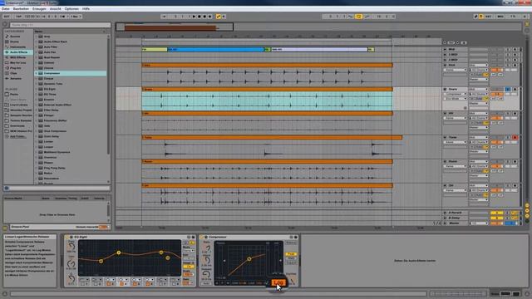Select the blue clip in the top track

[216, 50]
